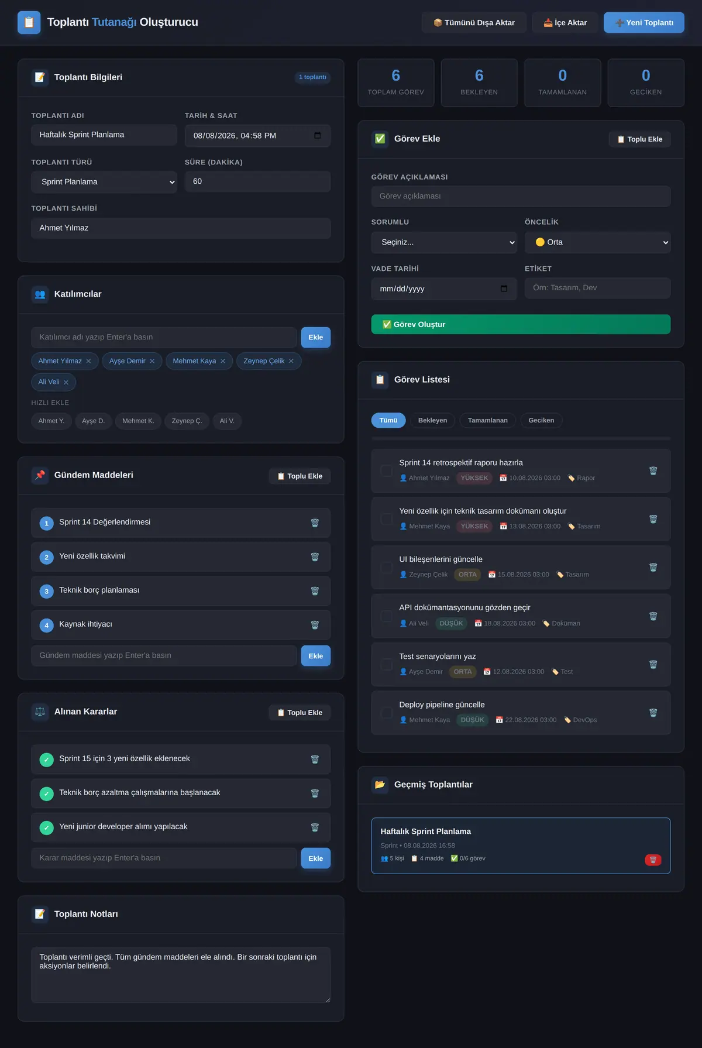Remove Zeynep Çelik participant chip
Screen dimensions: 702x1048
click(291, 361)
